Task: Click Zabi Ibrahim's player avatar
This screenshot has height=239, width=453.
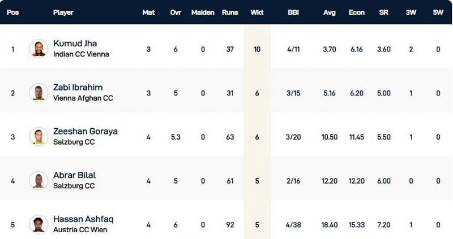Action: (x=39, y=92)
